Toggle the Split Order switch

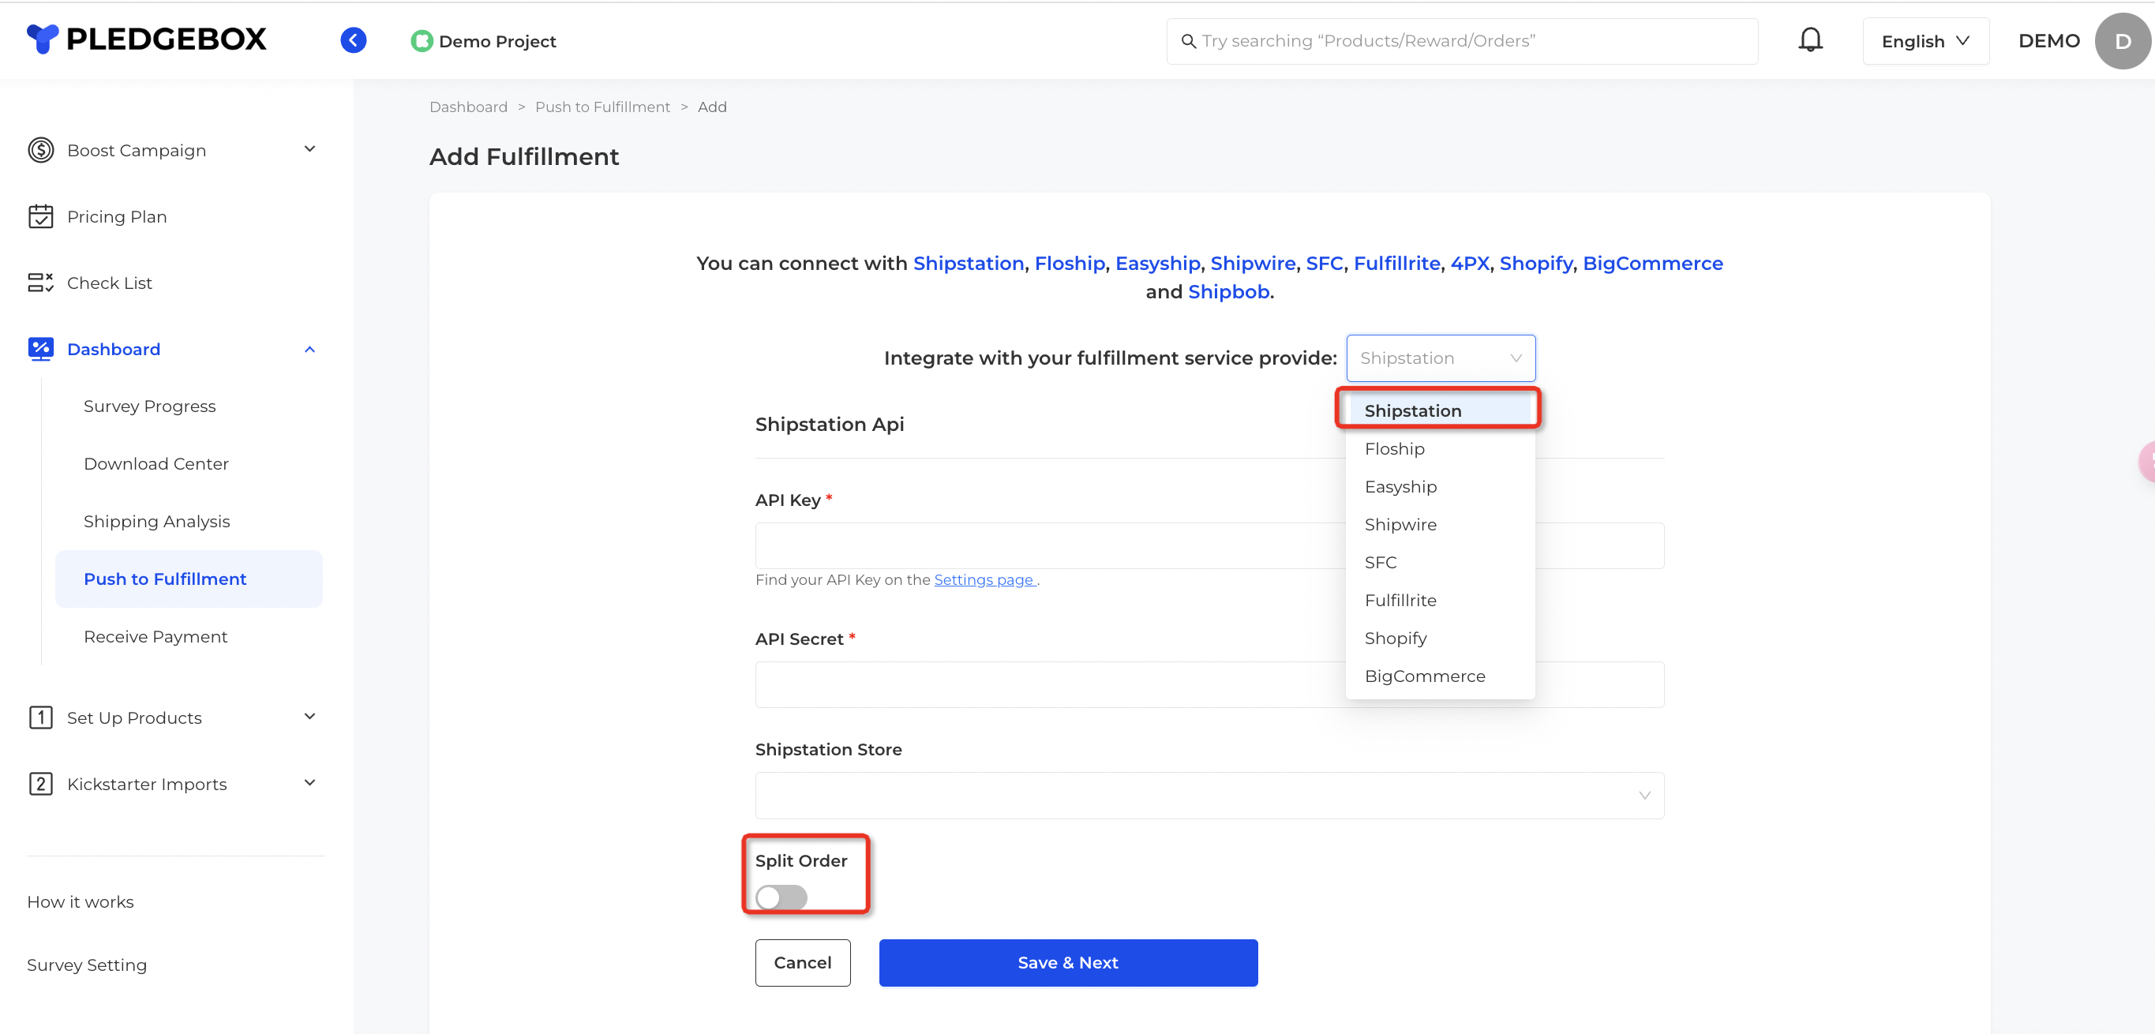pos(781,897)
